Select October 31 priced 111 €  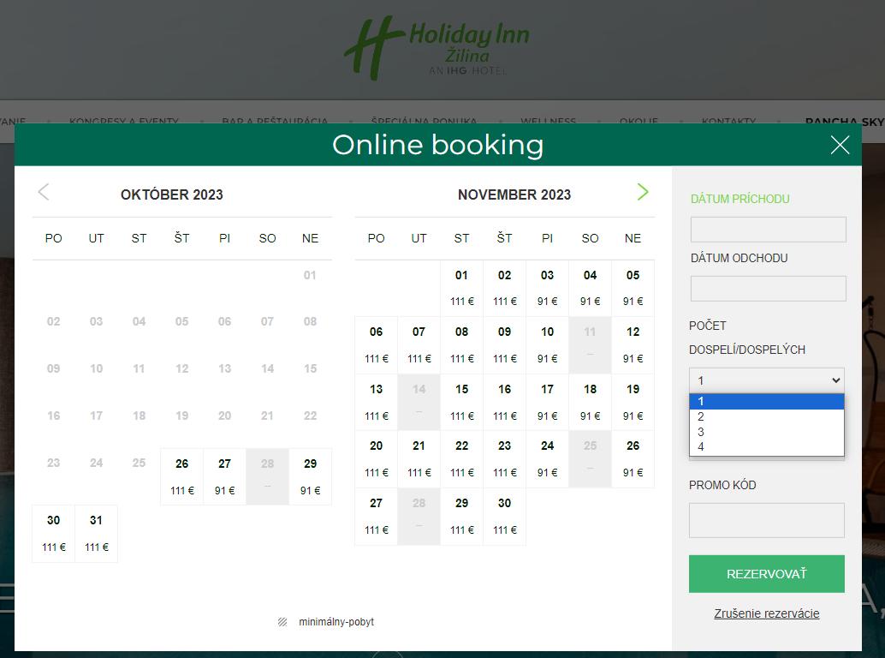tap(96, 533)
